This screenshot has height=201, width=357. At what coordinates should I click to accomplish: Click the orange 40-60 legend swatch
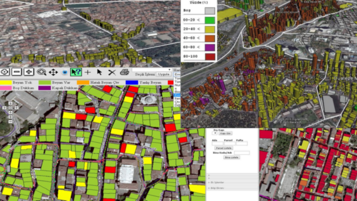tap(210, 38)
